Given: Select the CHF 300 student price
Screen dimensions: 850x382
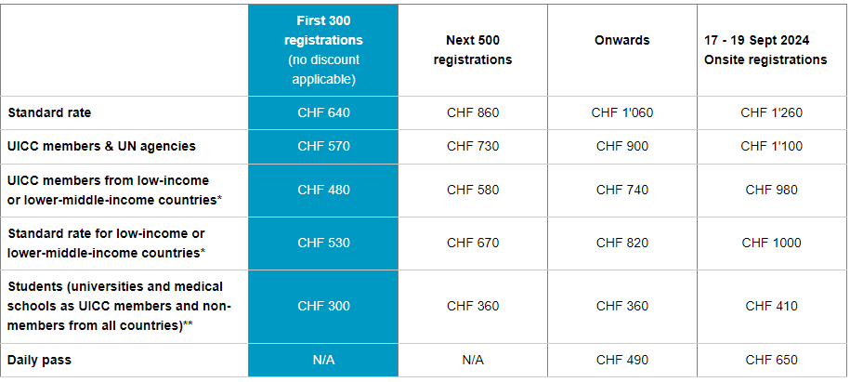Looking at the screenshot, I should point(323,306).
